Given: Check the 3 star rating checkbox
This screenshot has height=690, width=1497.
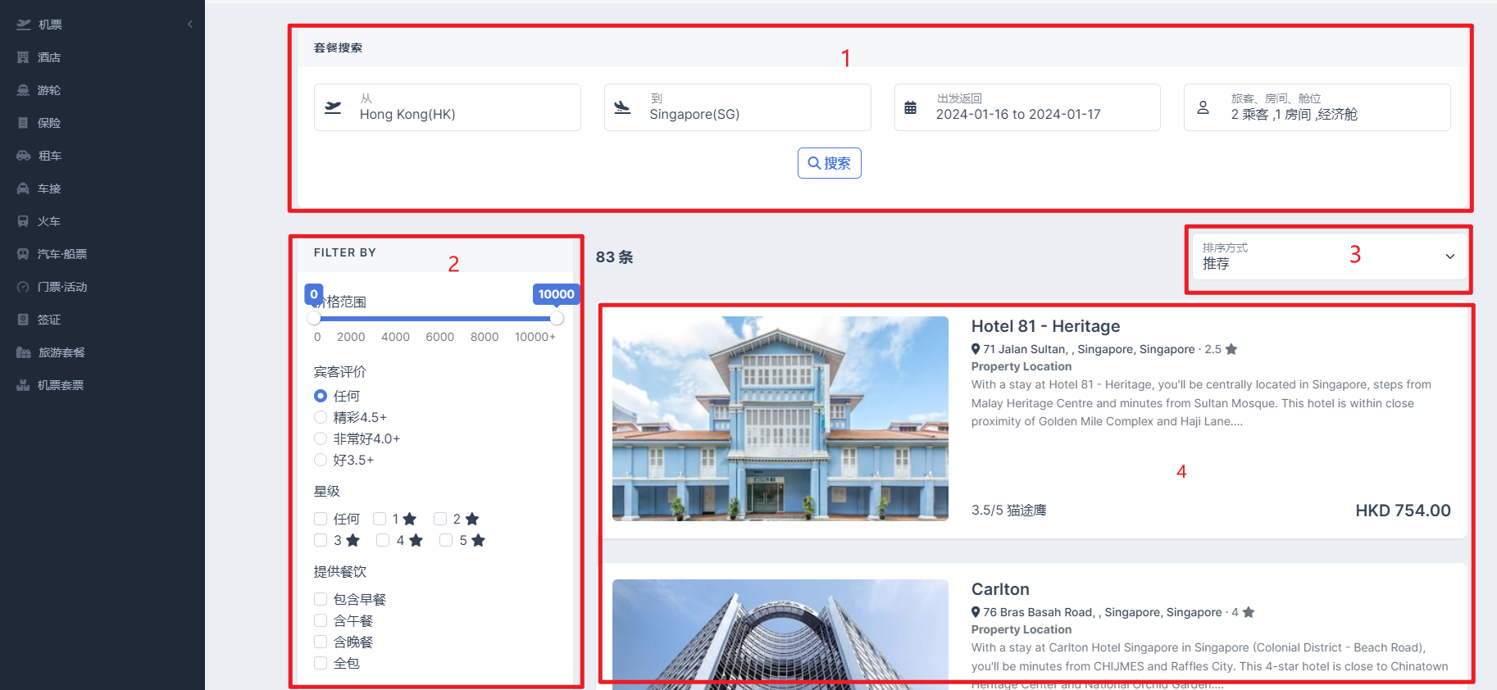Looking at the screenshot, I should (x=321, y=540).
